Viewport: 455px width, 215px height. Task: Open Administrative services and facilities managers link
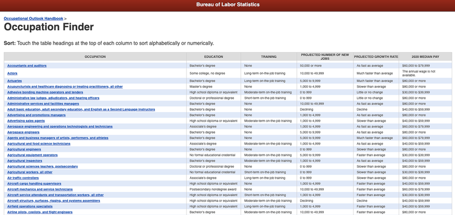coord(43,103)
